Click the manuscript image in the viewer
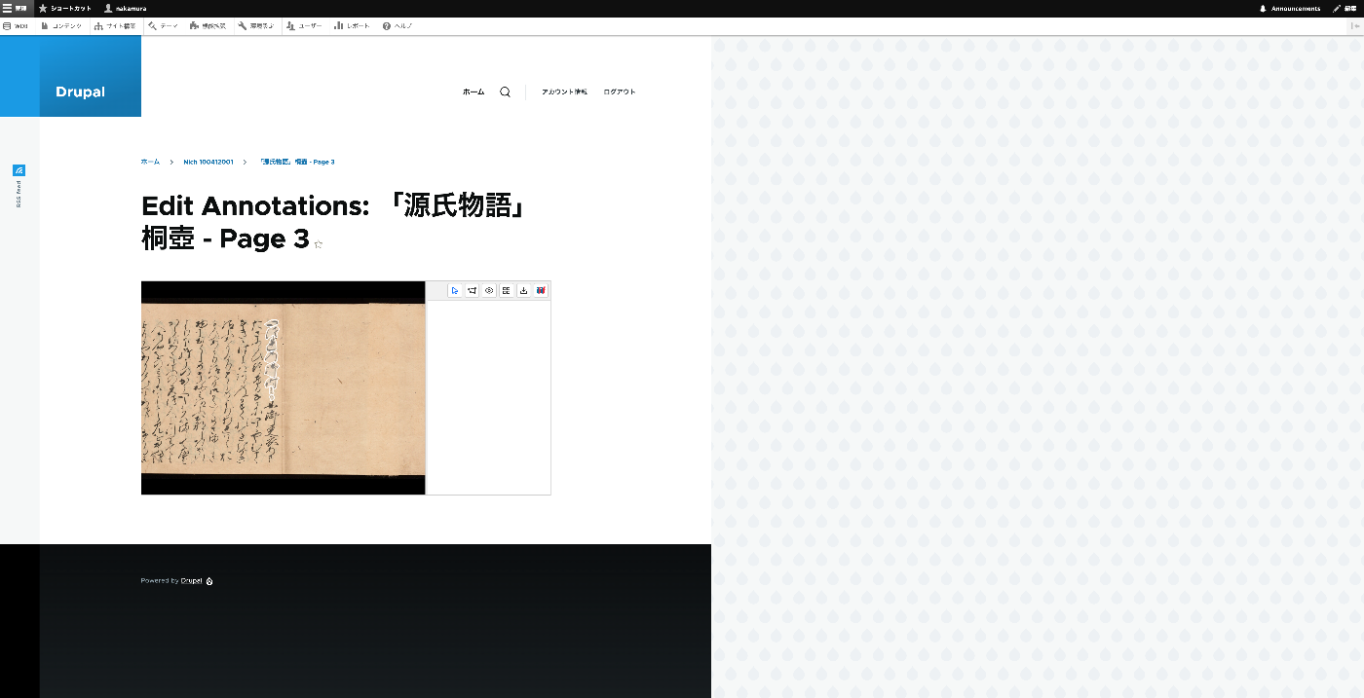The width and height of the screenshot is (1364, 698). coord(284,387)
